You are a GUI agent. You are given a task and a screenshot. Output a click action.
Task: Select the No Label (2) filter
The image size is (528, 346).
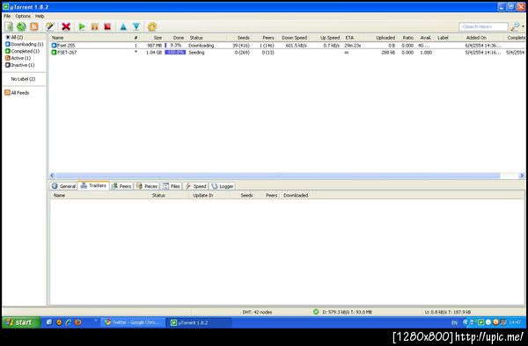[23, 79]
